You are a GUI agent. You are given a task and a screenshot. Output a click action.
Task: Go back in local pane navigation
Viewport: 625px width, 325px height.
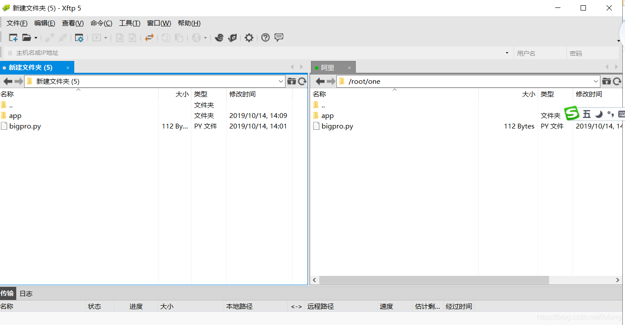pyautogui.click(x=7, y=81)
